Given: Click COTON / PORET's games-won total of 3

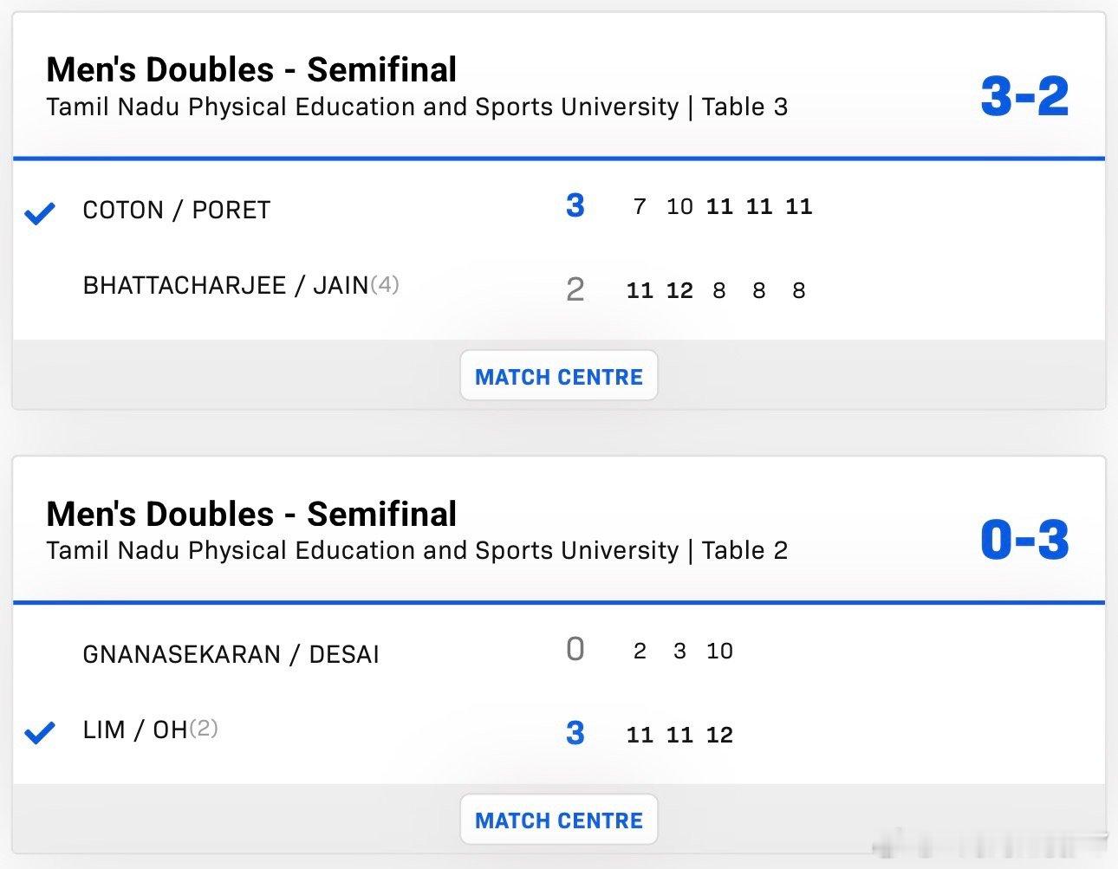Looking at the screenshot, I should tap(575, 206).
